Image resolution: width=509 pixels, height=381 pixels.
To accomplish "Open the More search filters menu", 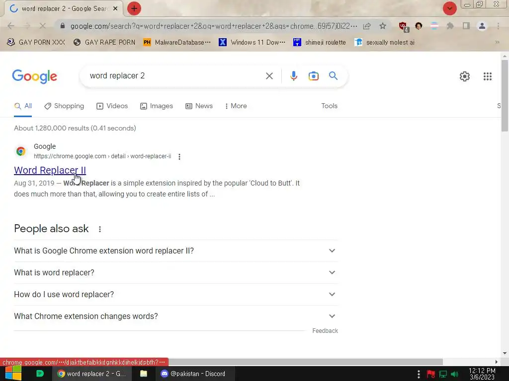I will [236, 106].
